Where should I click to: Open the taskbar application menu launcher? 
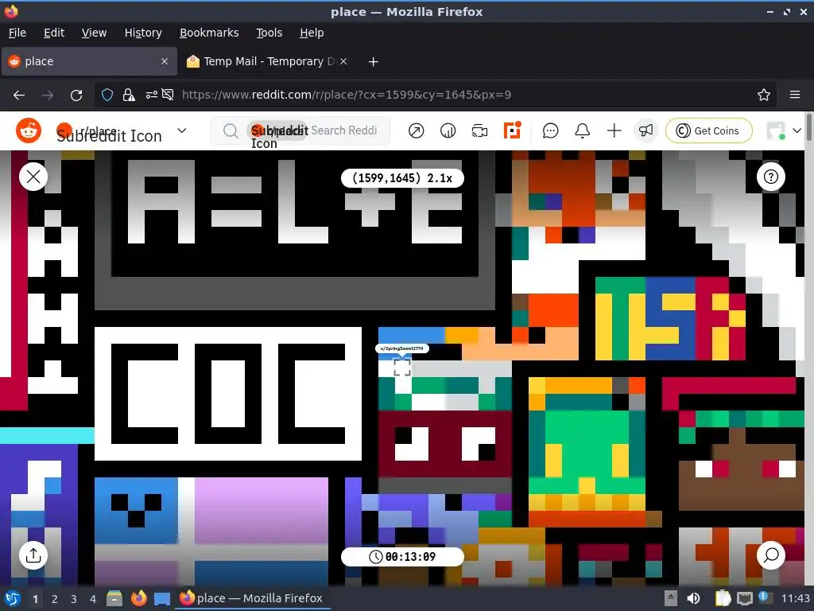[13, 598]
